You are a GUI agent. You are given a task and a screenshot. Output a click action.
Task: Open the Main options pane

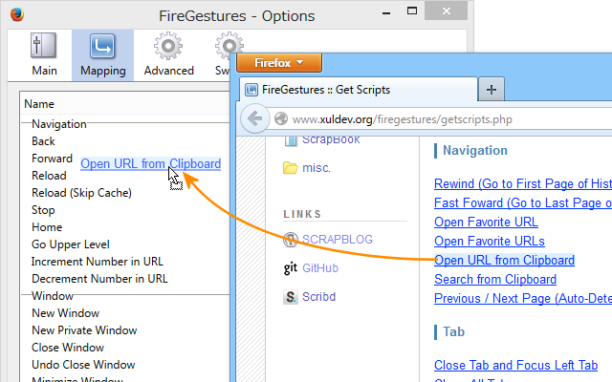point(44,53)
